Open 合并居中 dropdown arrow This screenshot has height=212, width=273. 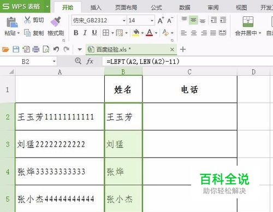point(260,33)
